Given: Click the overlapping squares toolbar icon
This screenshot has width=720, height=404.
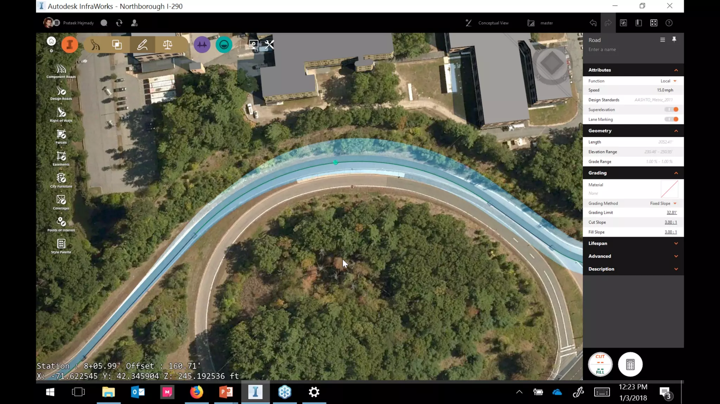Looking at the screenshot, I should (117, 45).
